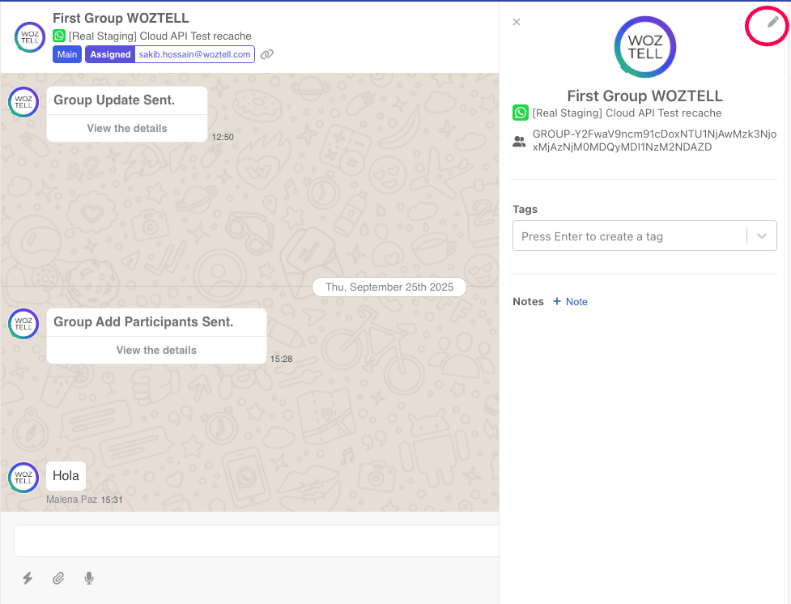791x604 pixels.
Task: View details of Group Update Sent message
Action: (x=127, y=128)
